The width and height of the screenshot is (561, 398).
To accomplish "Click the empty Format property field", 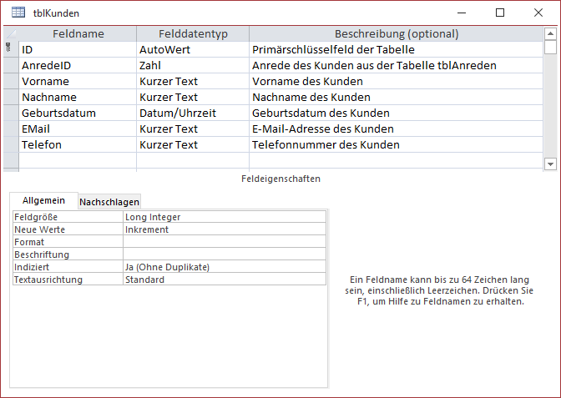I will 225,242.
